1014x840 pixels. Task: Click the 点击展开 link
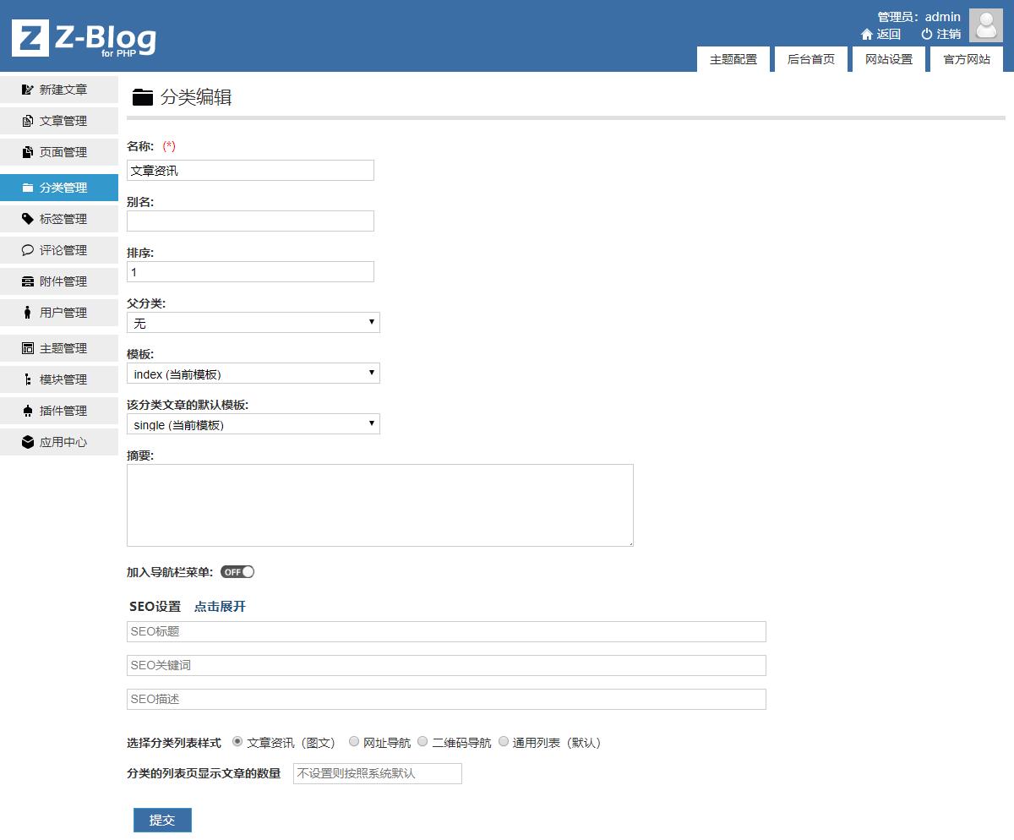pyautogui.click(x=220, y=607)
